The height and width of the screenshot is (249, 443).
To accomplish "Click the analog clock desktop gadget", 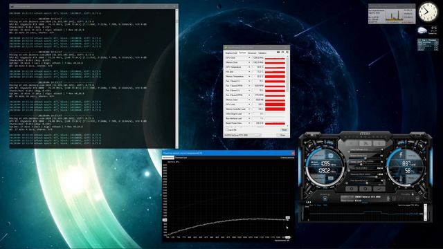I will pyautogui.click(x=428, y=12).
